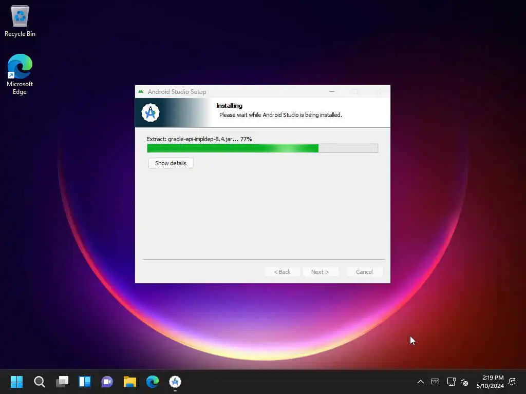Click the Android Studio installer taskbar icon
The height and width of the screenshot is (394, 526).
[x=175, y=382]
